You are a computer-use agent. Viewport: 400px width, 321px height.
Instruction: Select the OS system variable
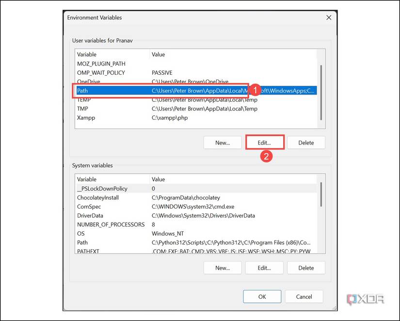pyautogui.click(x=81, y=234)
